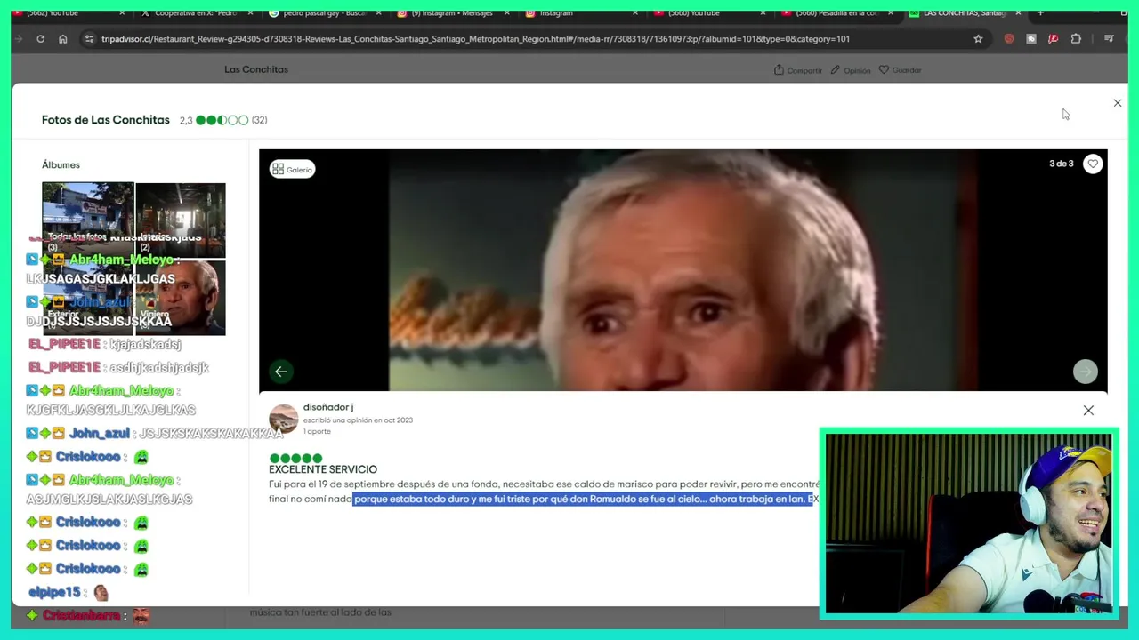Close the Fotos de Las Conchitas overlay
1139x640 pixels.
pos(1118,103)
